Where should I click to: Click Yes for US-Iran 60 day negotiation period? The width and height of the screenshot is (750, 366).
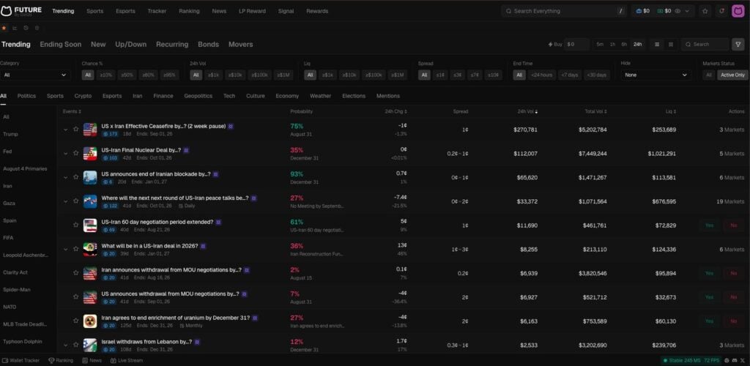click(709, 225)
